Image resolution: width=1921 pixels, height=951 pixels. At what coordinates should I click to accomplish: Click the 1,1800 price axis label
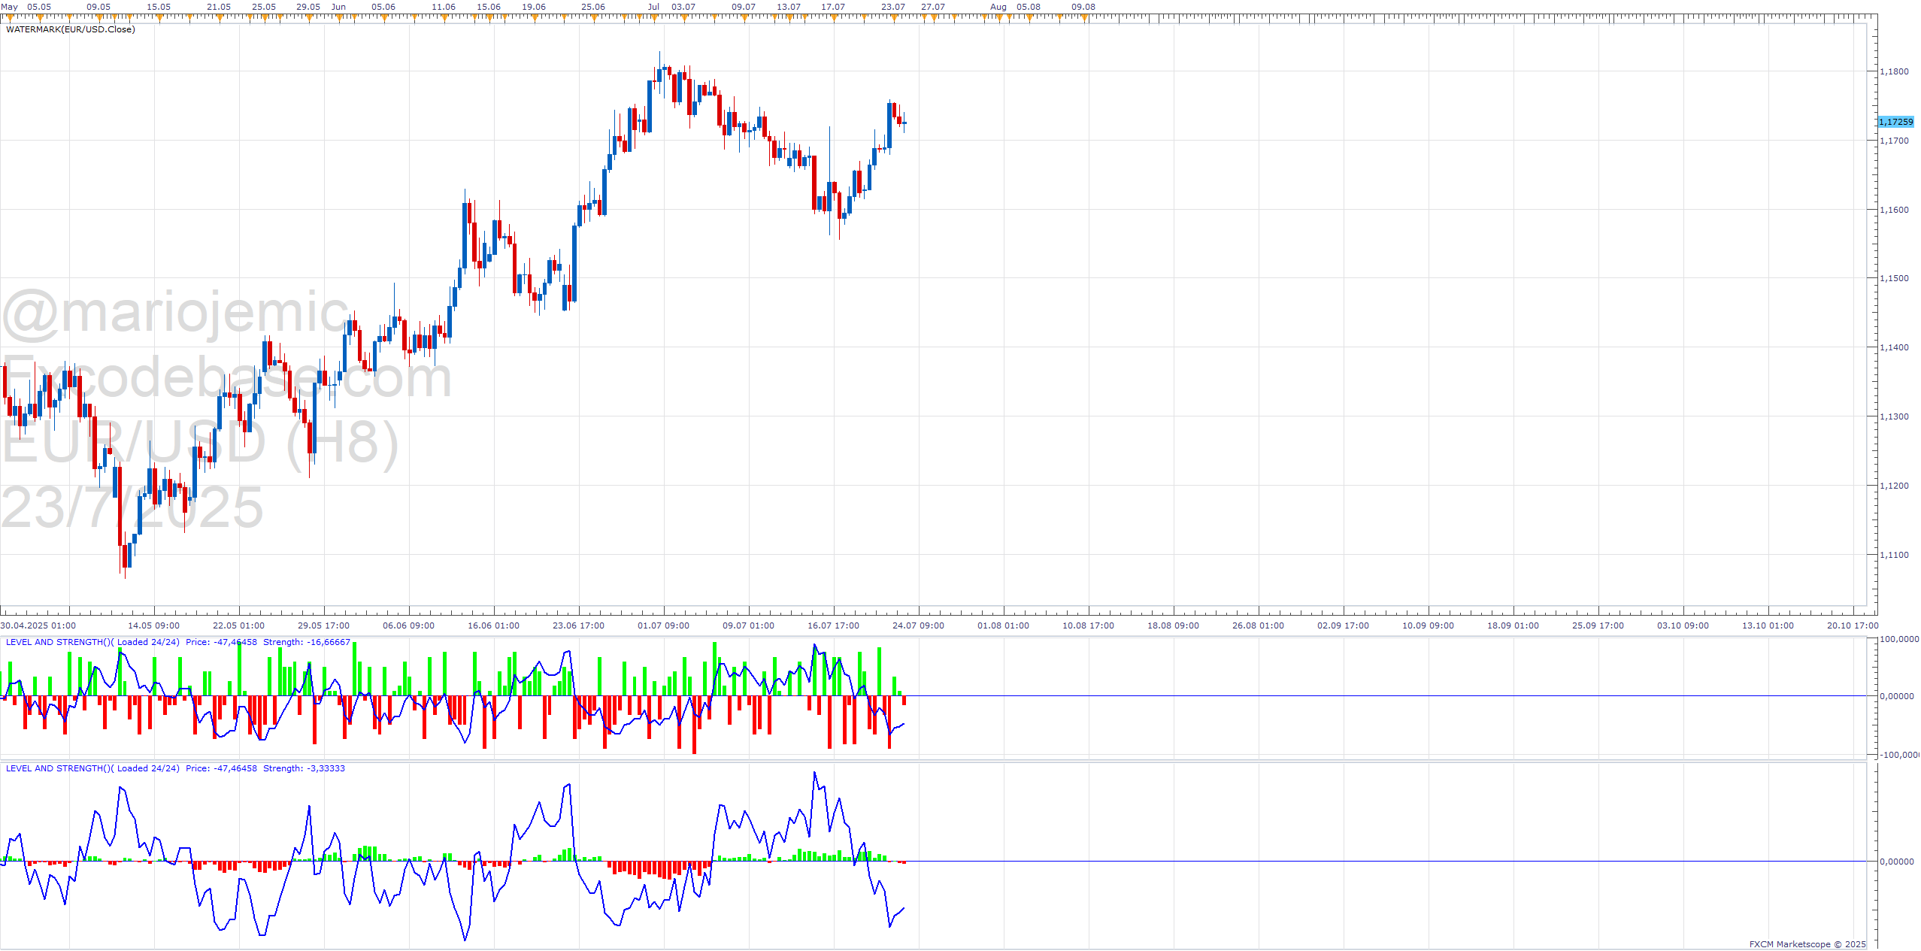(1894, 71)
